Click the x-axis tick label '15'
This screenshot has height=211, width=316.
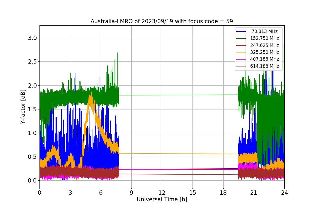[192, 193]
